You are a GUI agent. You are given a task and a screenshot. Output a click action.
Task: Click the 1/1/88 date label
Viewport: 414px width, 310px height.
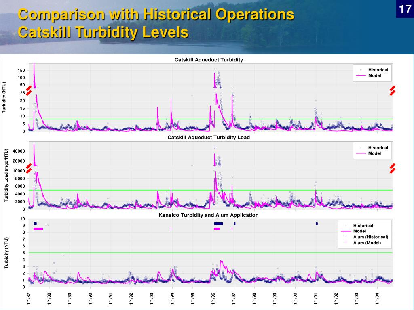click(x=49, y=299)
